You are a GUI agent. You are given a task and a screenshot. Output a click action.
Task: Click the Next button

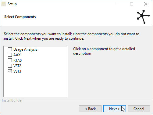point(115,109)
